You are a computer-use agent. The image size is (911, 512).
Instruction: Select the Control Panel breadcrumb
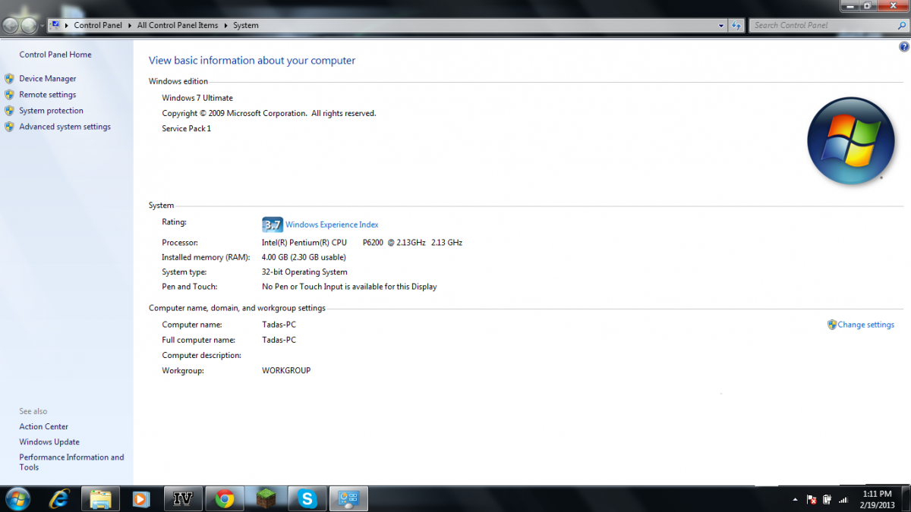point(98,25)
